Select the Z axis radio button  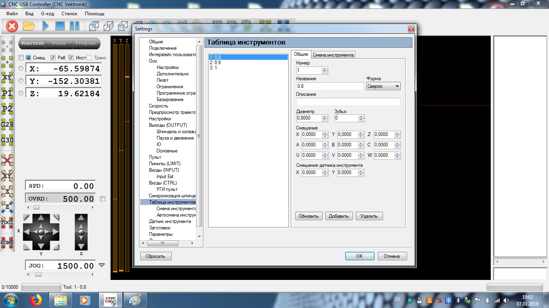(21, 93)
